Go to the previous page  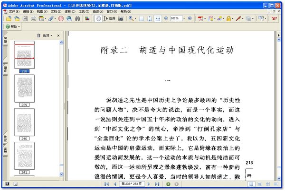[x=115, y=184]
